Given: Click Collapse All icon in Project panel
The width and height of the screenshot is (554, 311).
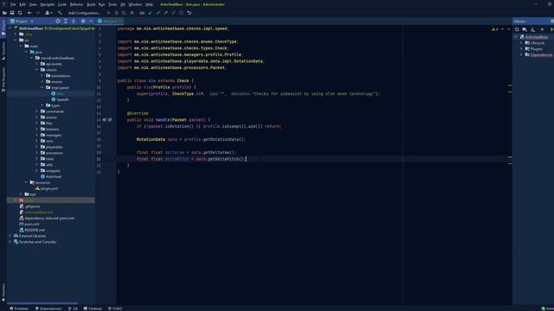Looking at the screenshot, I should tap(74, 21).
